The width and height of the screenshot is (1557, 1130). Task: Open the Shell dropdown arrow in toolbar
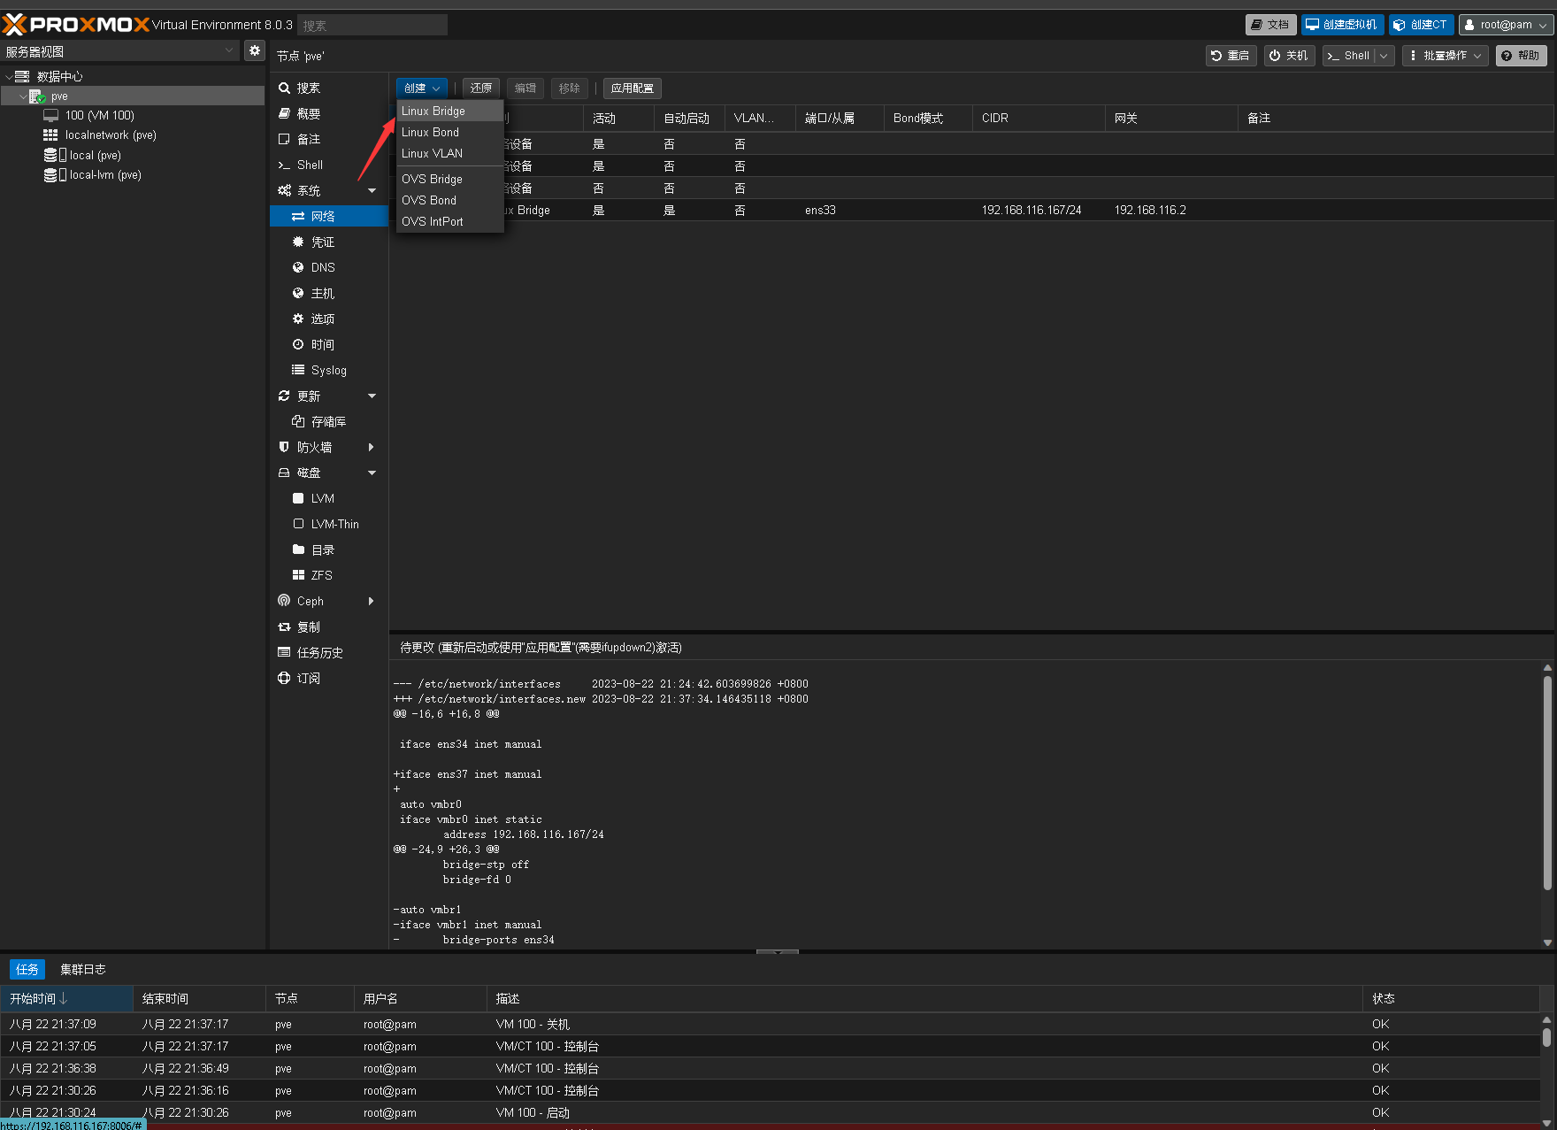1384,56
